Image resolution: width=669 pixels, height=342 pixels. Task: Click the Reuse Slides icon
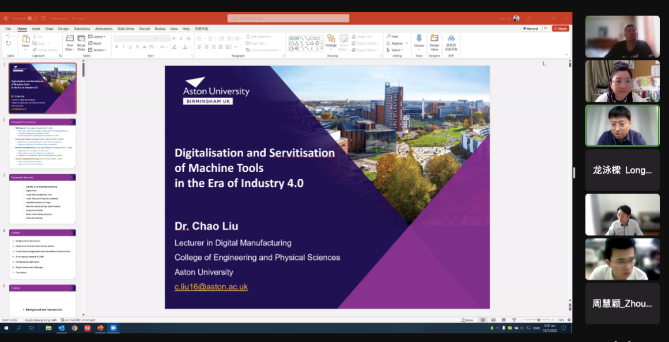(81, 39)
